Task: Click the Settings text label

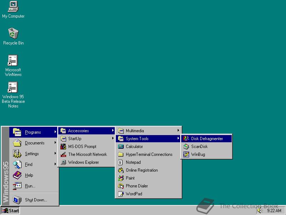Action: point(32,154)
